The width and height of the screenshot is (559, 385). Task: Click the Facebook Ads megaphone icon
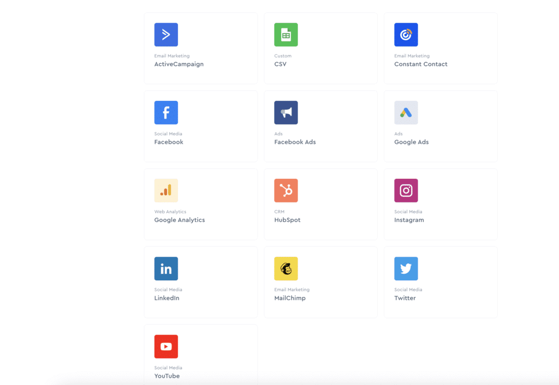(x=286, y=113)
